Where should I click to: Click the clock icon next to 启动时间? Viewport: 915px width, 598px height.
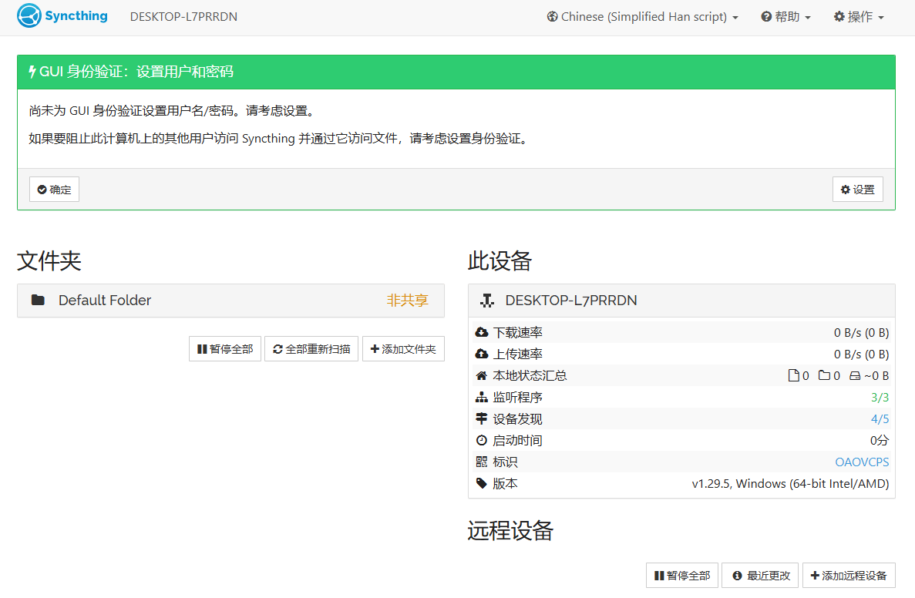point(482,440)
